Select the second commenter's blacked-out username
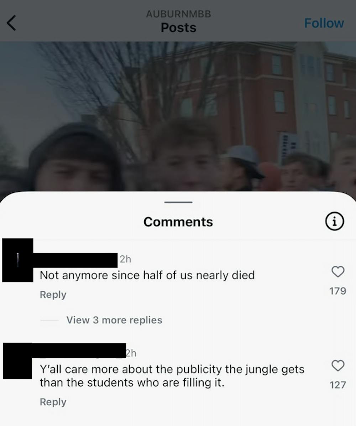The image size is (356, 426). click(79, 351)
